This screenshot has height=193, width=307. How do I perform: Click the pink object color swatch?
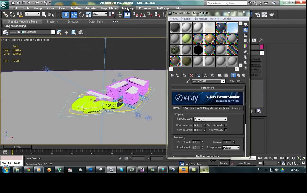click(x=261, y=47)
